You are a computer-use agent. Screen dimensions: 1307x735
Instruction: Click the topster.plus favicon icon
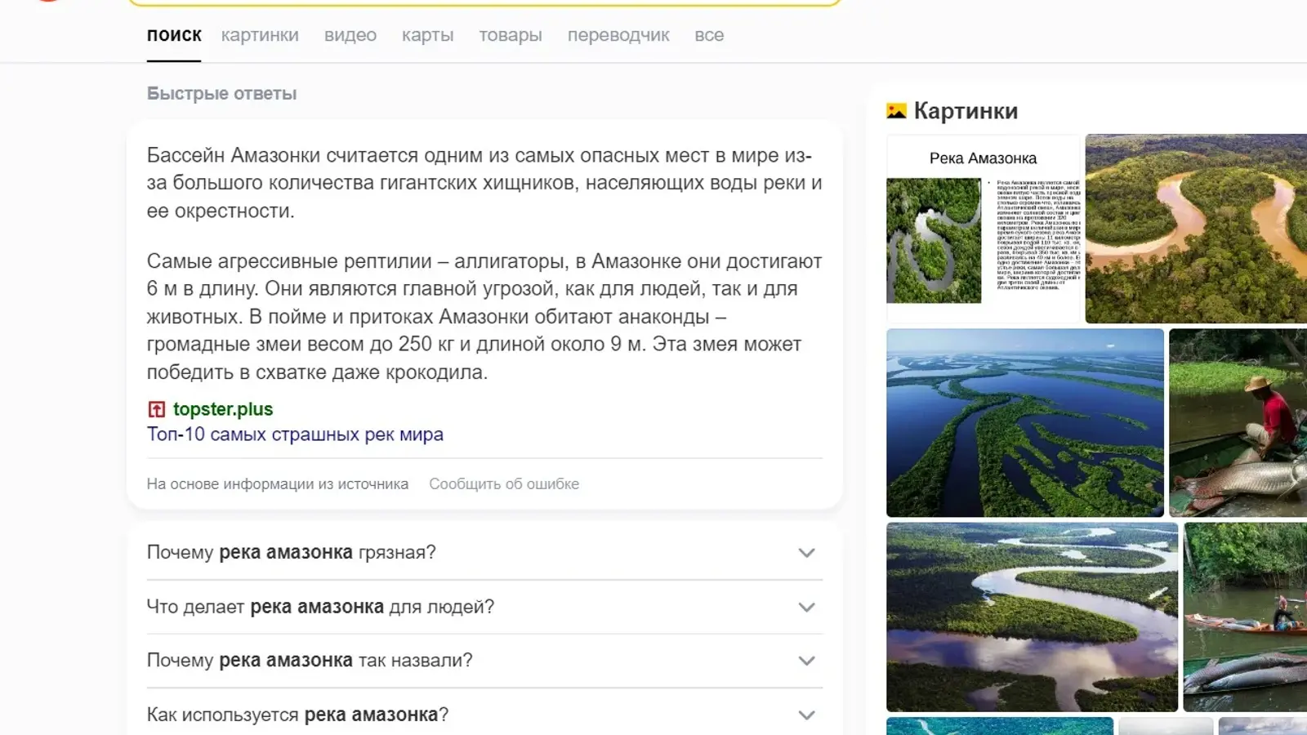[156, 409]
